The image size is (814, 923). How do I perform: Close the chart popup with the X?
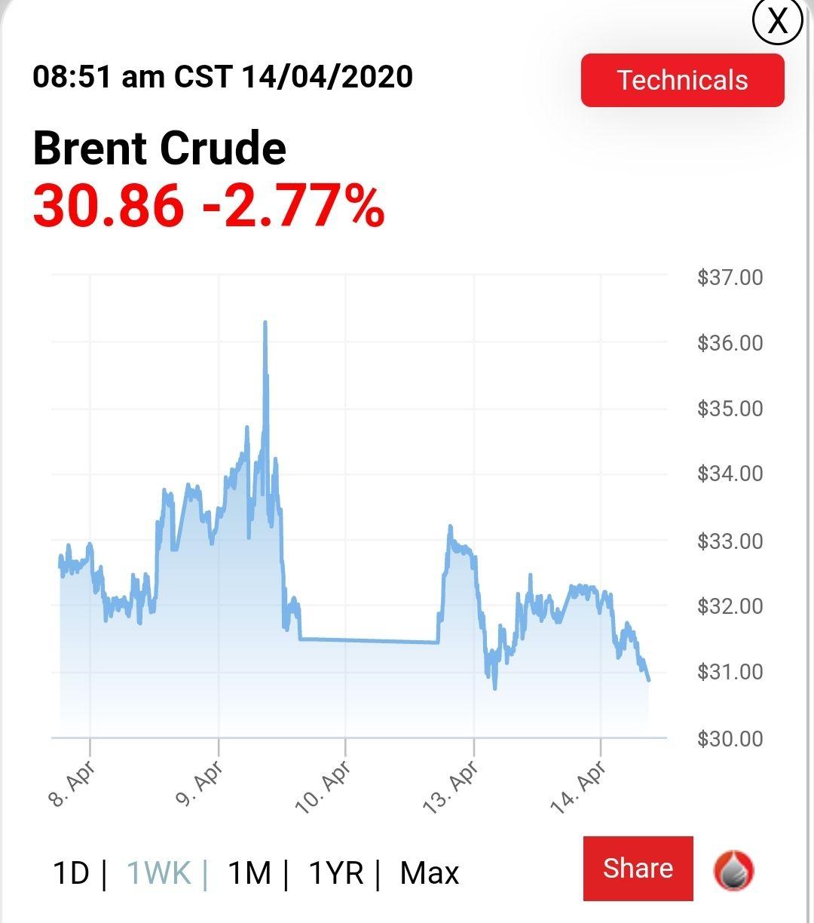pyautogui.click(x=777, y=21)
